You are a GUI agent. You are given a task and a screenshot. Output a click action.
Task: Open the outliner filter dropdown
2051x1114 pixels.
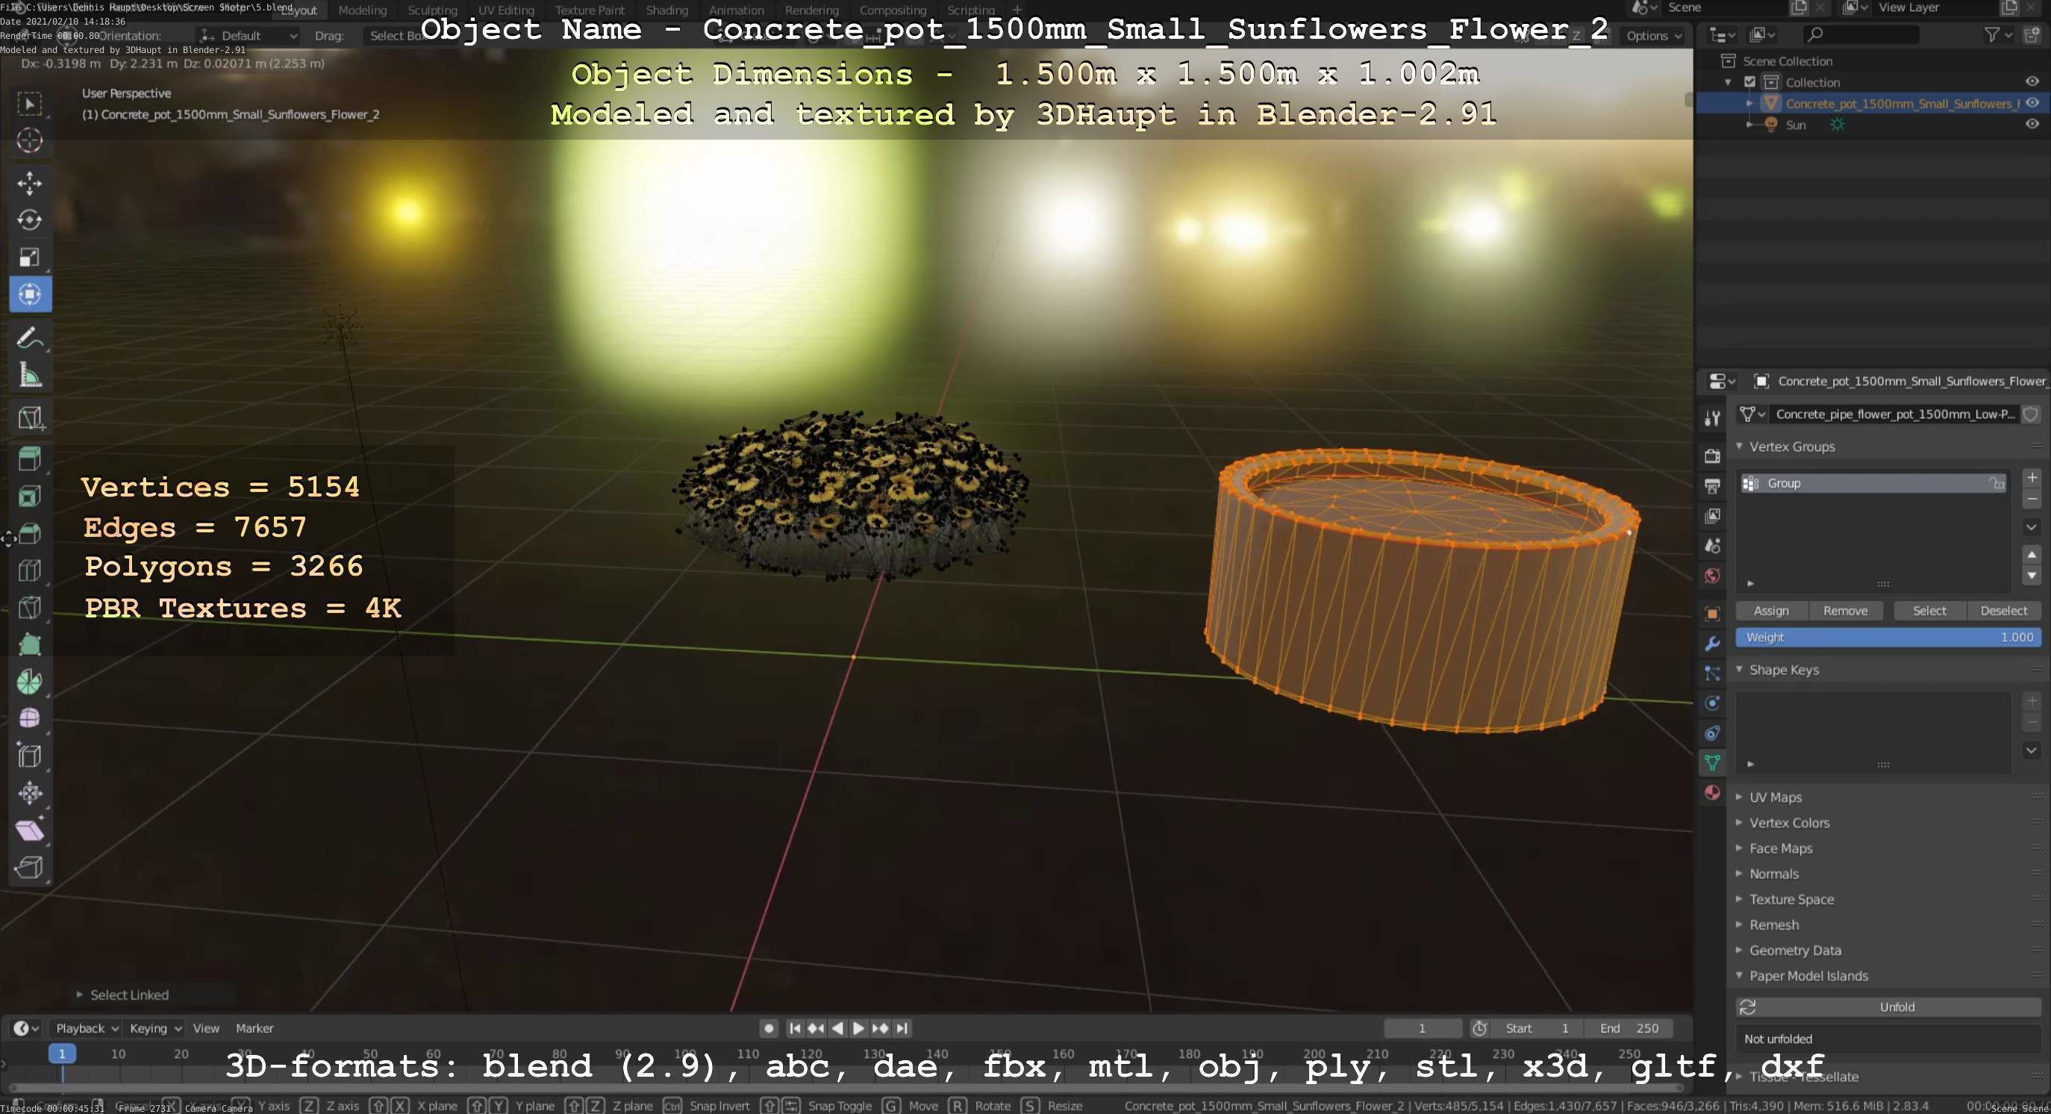tap(1998, 35)
